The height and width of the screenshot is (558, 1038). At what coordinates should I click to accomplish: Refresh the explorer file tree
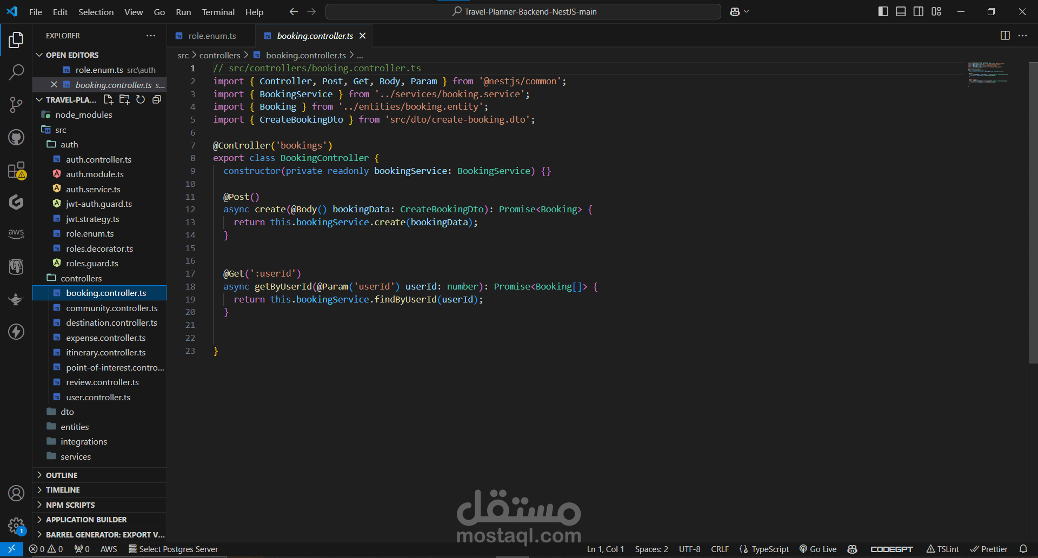point(141,99)
